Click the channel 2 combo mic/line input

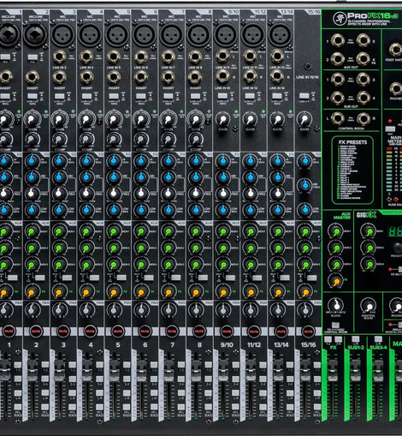[35, 35]
